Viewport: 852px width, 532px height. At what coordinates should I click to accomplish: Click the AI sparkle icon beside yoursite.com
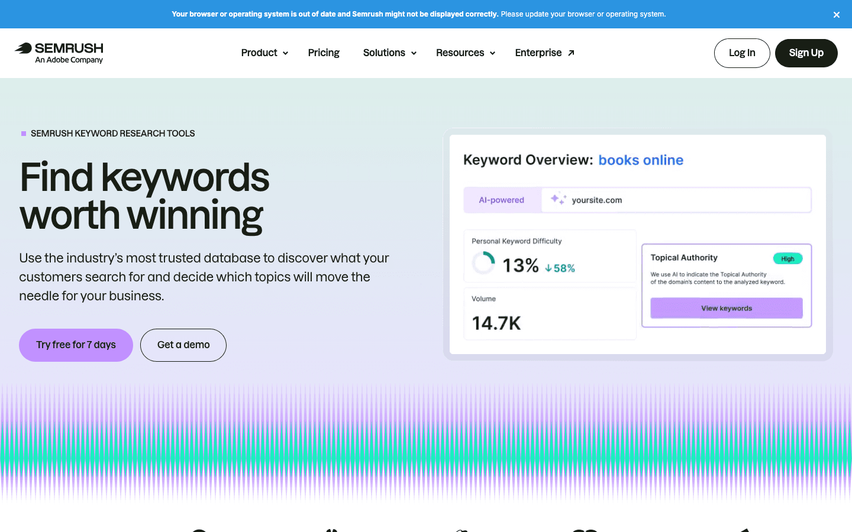[x=558, y=199]
